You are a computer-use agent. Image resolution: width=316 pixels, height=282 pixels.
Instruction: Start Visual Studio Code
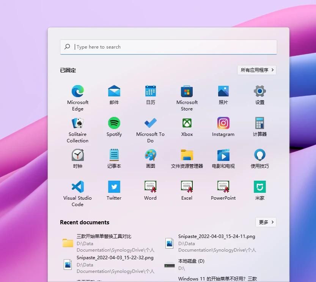tap(77, 187)
